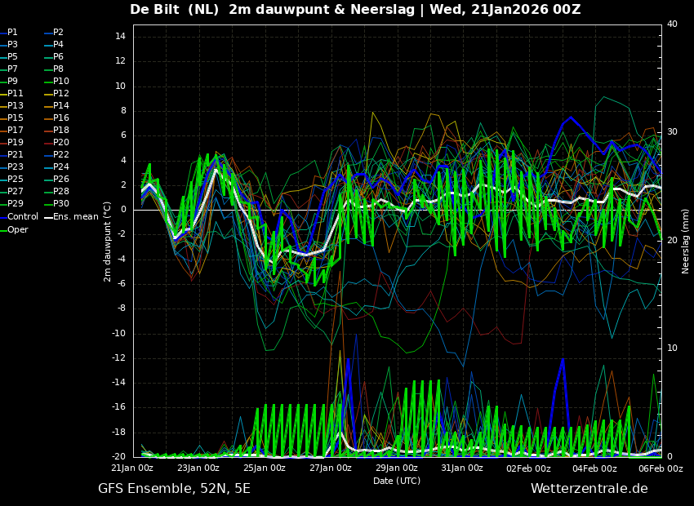This screenshot has width=694, height=506.
Task: Select the P1 legend entry
Action: click(x=12, y=32)
